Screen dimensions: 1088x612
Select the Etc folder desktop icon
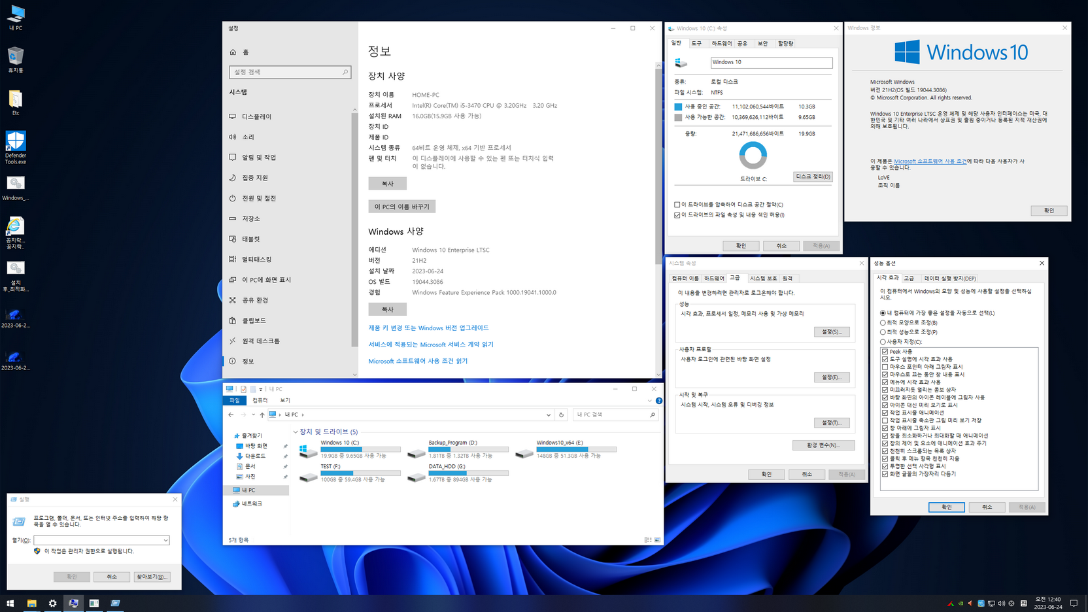click(16, 103)
